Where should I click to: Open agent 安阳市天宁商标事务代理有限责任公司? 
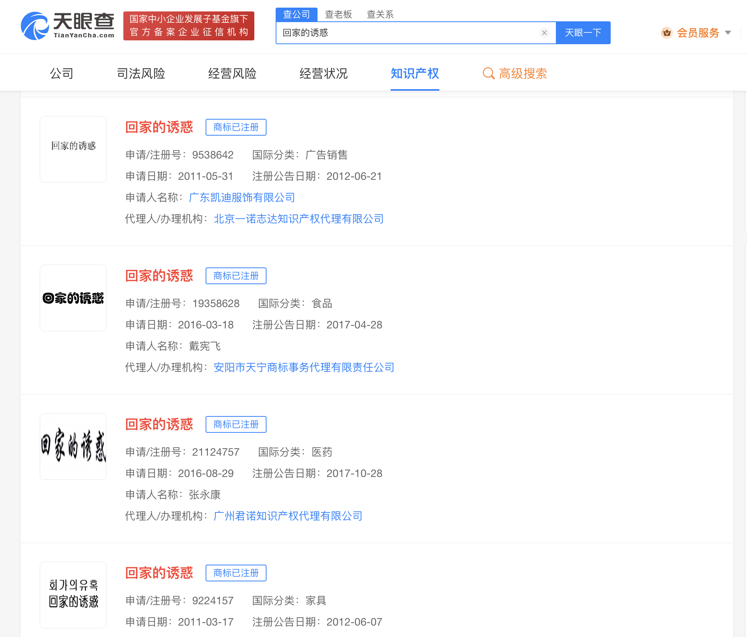click(x=304, y=367)
